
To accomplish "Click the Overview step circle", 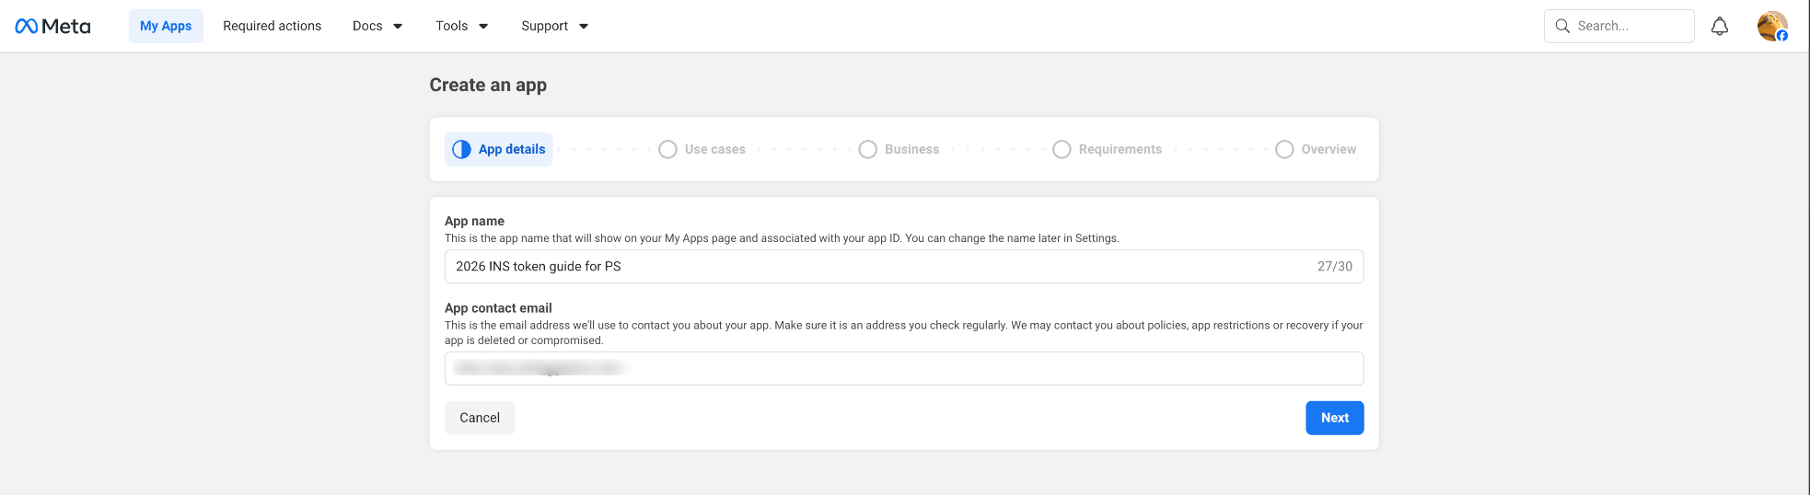I will pyautogui.click(x=1284, y=149).
